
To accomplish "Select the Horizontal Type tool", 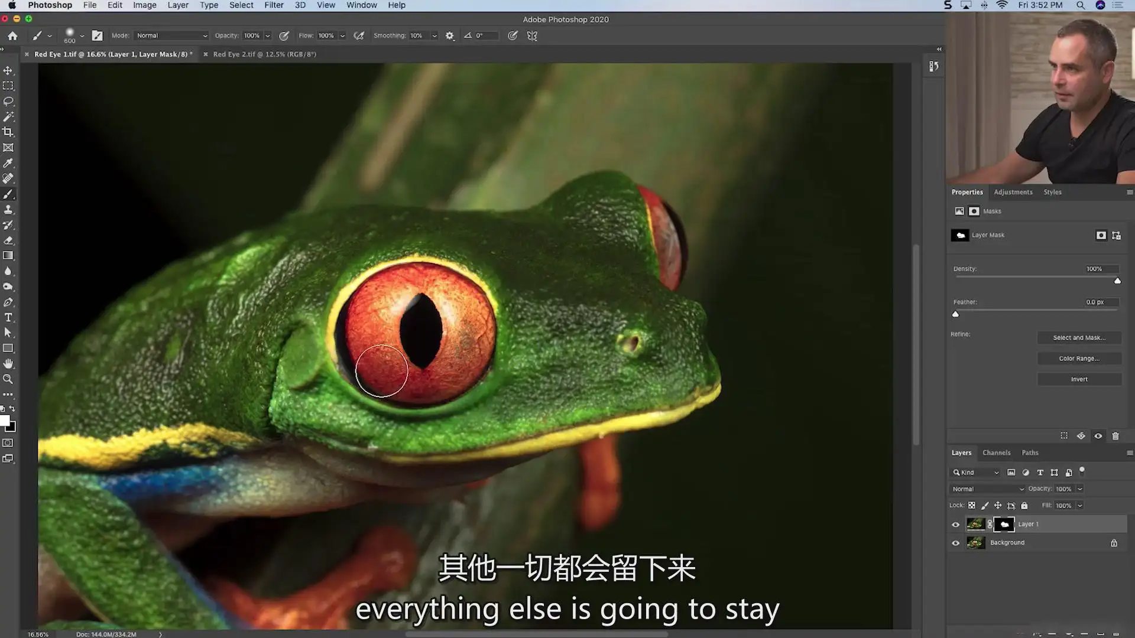I will pos(8,317).
